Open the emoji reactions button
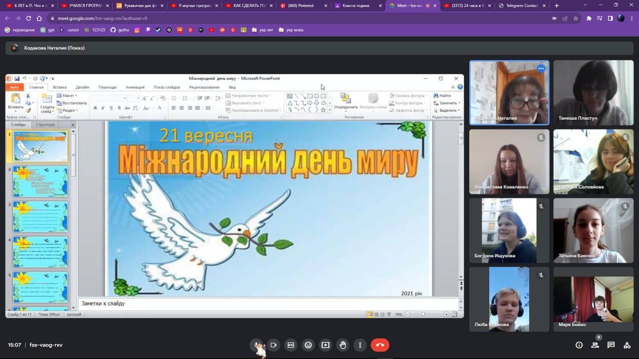The width and height of the screenshot is (639, 359). click(308, 345)
